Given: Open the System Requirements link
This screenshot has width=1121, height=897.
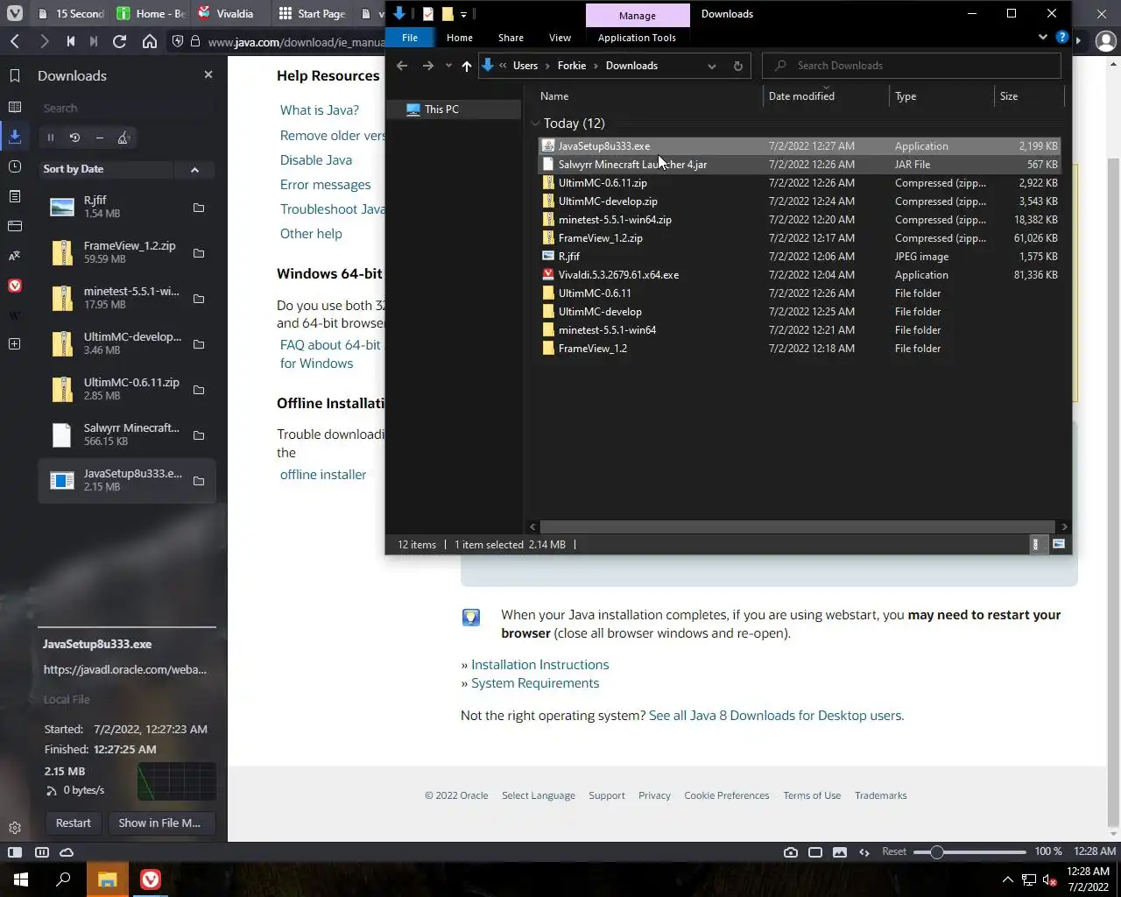Looking at the screenshot, I should [x=535, y=683].
